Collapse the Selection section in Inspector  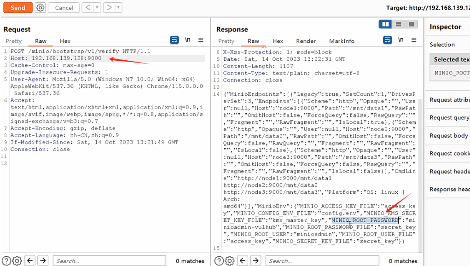pyautogui.click(x=442, y=45)
